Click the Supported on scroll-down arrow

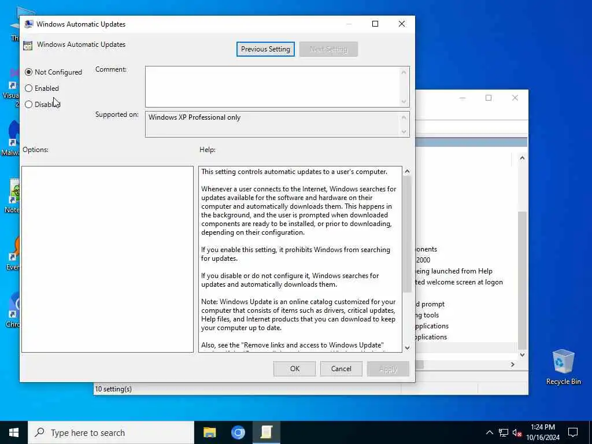pyautogui.click(x=404, y=132)
